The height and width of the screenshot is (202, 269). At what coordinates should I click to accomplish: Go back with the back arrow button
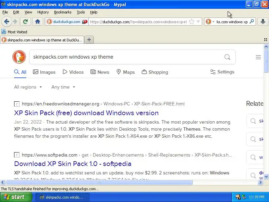coord(6,22)
